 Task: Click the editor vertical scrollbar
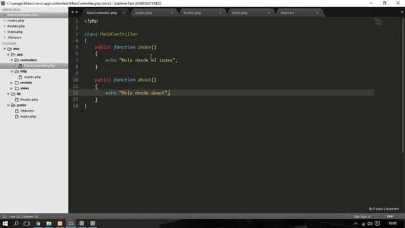(x=402, y=85)
